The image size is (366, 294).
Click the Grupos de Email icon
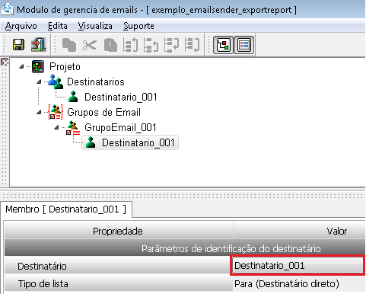pyautogui.click(x=56, y=112)
